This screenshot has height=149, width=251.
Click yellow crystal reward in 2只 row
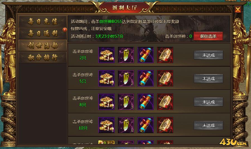click(126, 55)
